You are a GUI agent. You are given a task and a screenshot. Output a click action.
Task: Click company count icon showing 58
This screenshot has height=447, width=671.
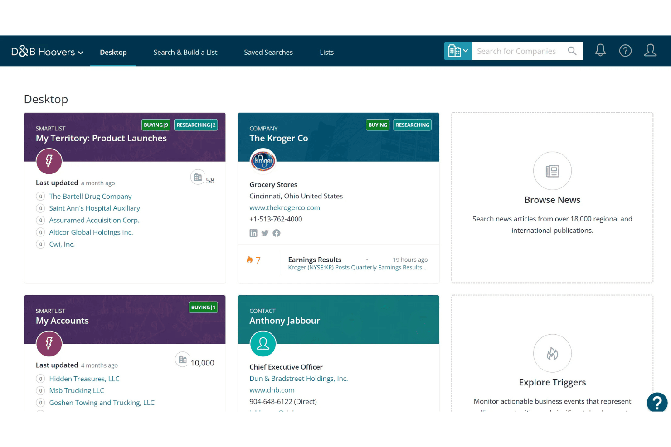coord(198,177)
